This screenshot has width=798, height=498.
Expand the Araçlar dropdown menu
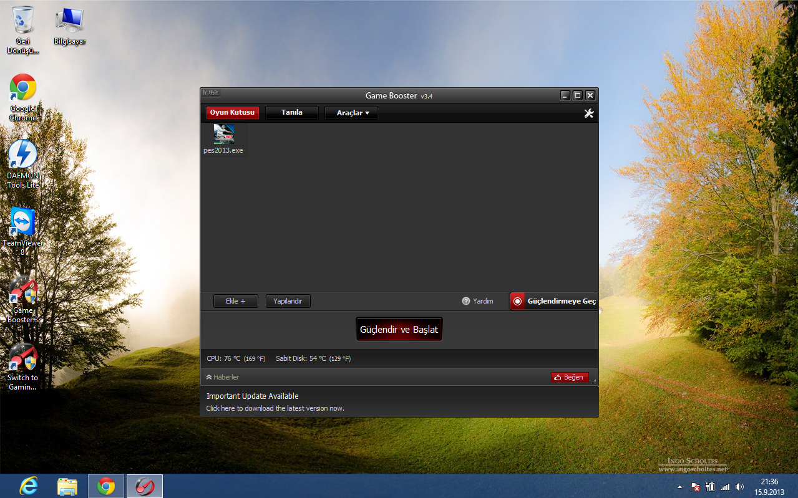351,113
